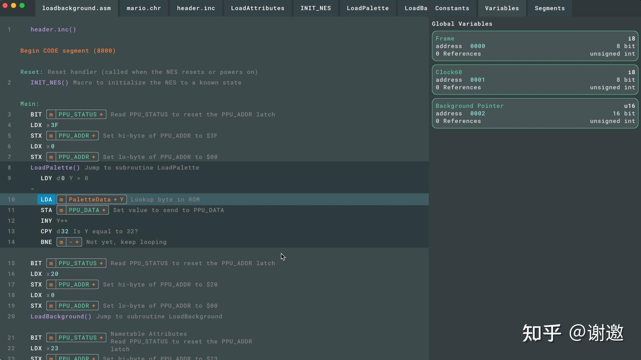Click the 'm' memory mode badge on line 3
Image resolution: width=641 pixels, height=360 pixels.
tap(51, 114)
